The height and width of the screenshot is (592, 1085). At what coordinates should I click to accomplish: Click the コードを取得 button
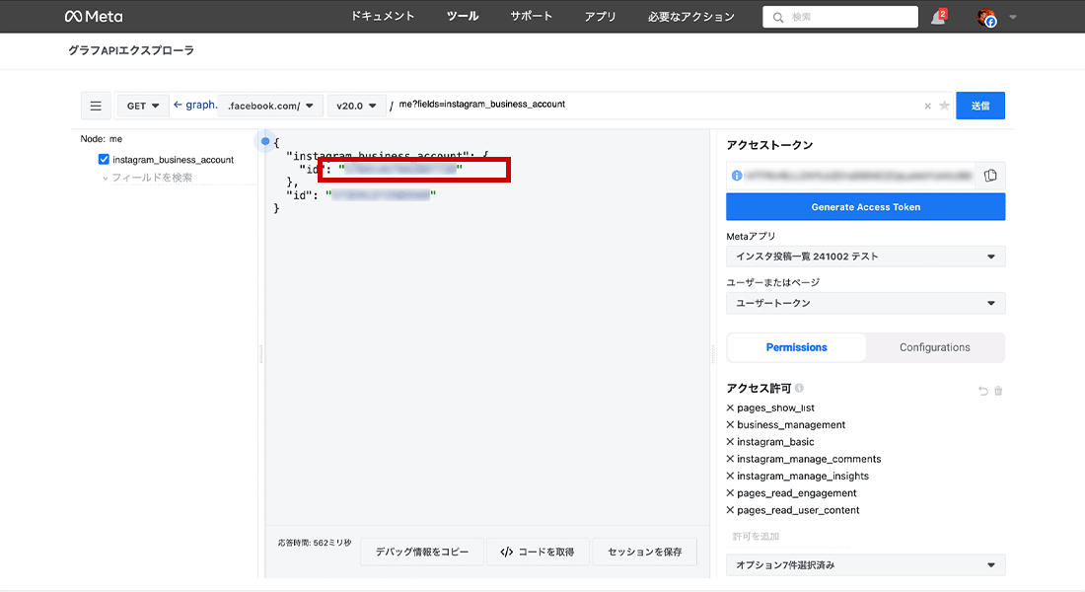click(x=538, y=552)
